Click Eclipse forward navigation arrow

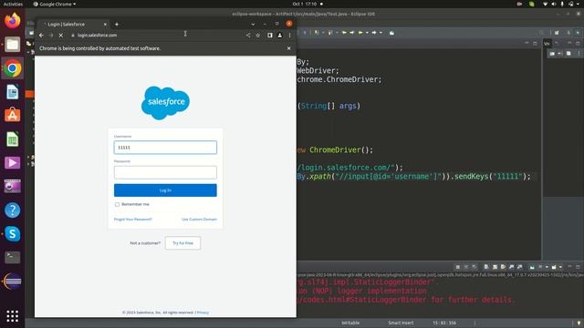pyautogui.click(x=374, y=33)
